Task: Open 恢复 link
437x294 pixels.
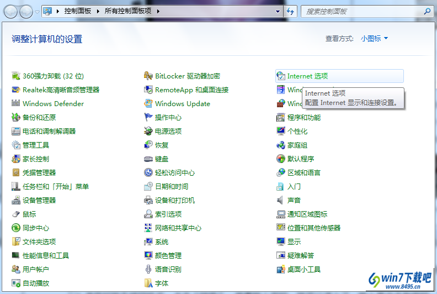Action: [x=162, y=145]
